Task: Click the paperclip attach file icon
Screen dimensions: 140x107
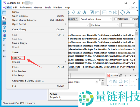Action: click(x=120, y=76)
